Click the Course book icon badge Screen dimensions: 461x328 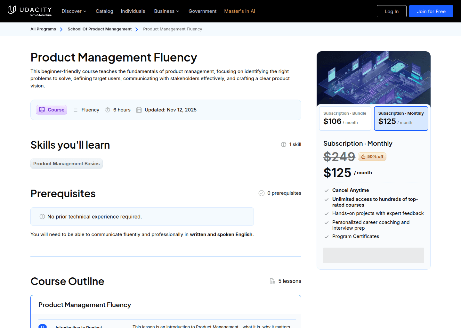[x=42, y=110]
